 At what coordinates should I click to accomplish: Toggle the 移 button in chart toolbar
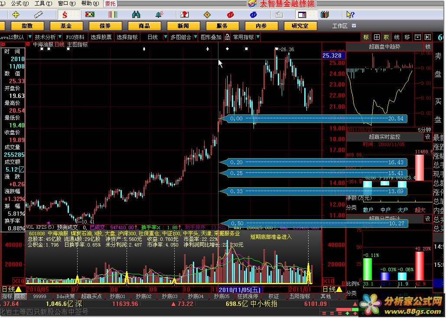click(407, 37)
